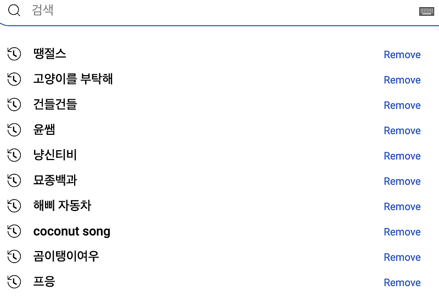Click history icon beside coconut song
Image resolution: width=439 pixels, height=296 pixels.
(14, 231)
